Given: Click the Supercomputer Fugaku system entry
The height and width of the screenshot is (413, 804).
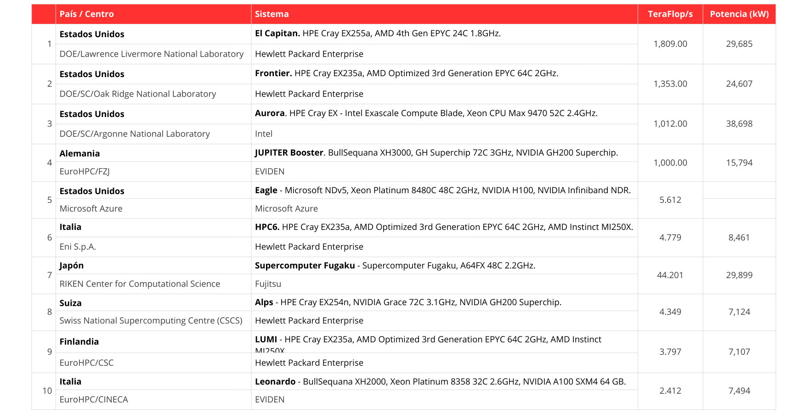Looking at the screenshot, I should (x=395, y=266).
